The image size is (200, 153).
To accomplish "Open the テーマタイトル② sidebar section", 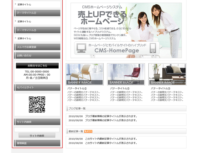I will [x=37, y=13].
